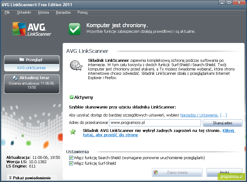Click the Ustawienia section heading

[x=77, y=151]
